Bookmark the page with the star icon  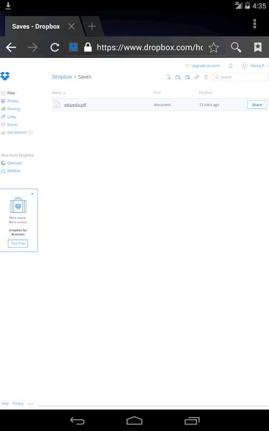pyautogui.click(x=214, y=48)
